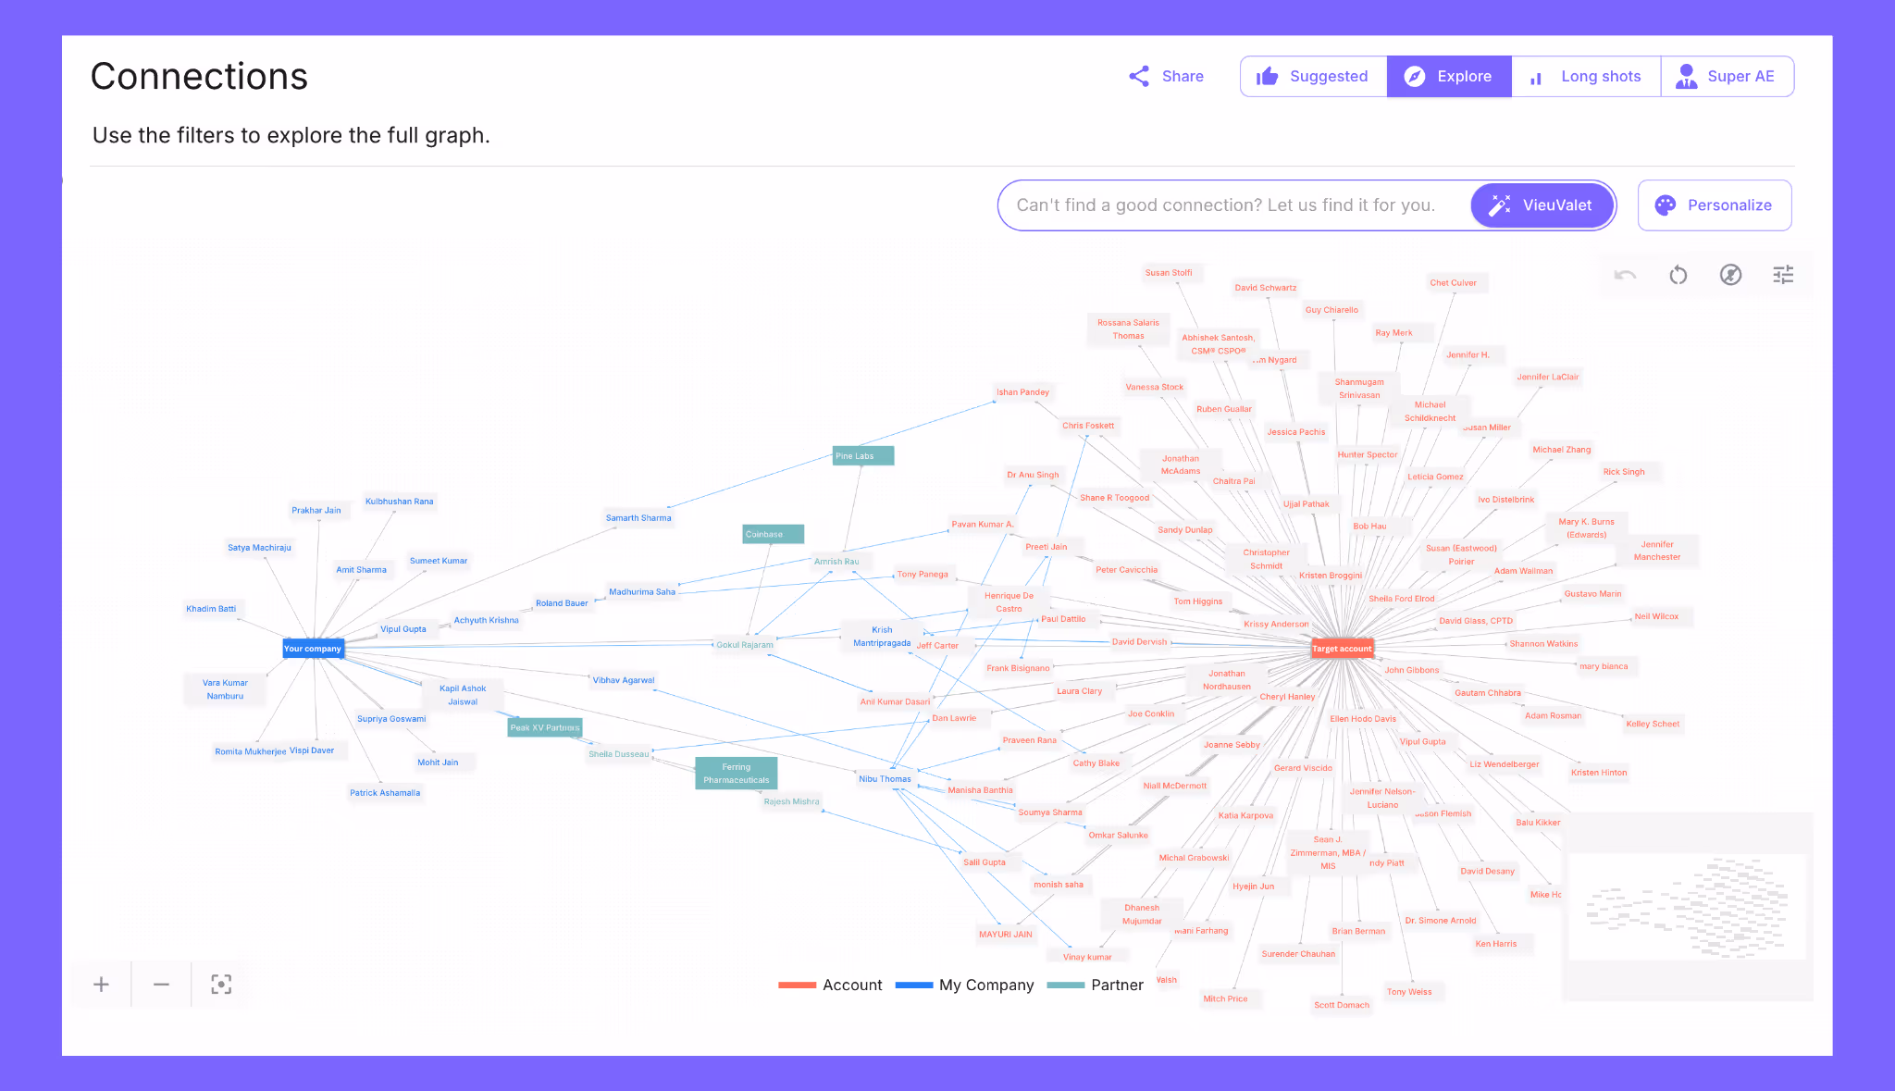Select the Explore tab
This screenshot has height=1091, width=1895.
[1449, 76]
